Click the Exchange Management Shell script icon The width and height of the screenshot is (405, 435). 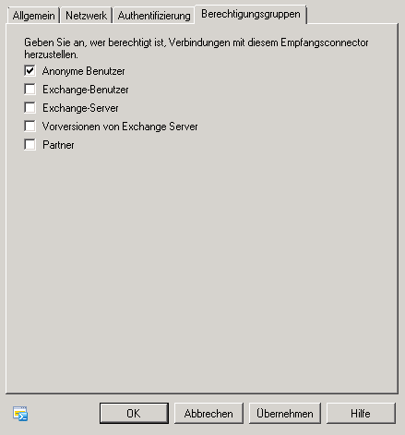[x=20, y=414]
